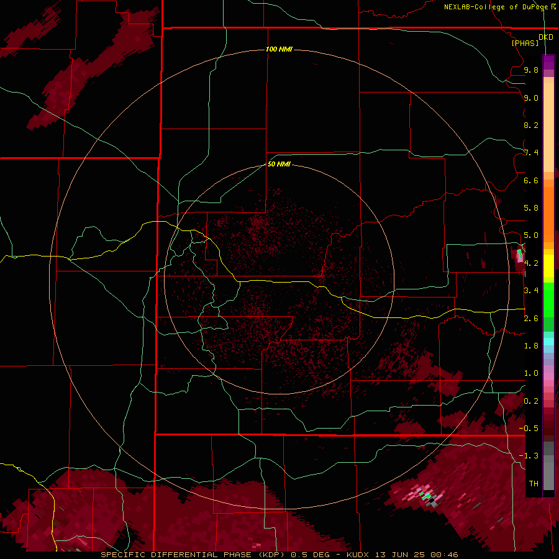This screenshot has height=559, width=559.
Task: Click the 4.2 value on color scale
Action: click(x=531, y=263)
